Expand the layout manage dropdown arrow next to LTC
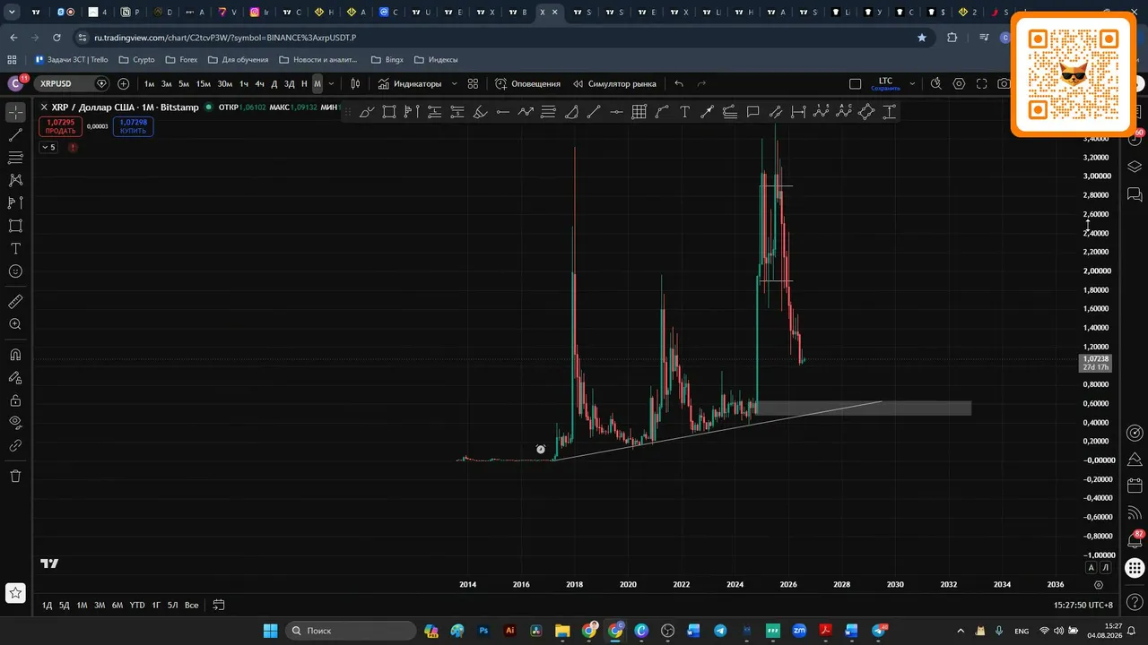This screenshot has height=645, width=1148. 912,83
